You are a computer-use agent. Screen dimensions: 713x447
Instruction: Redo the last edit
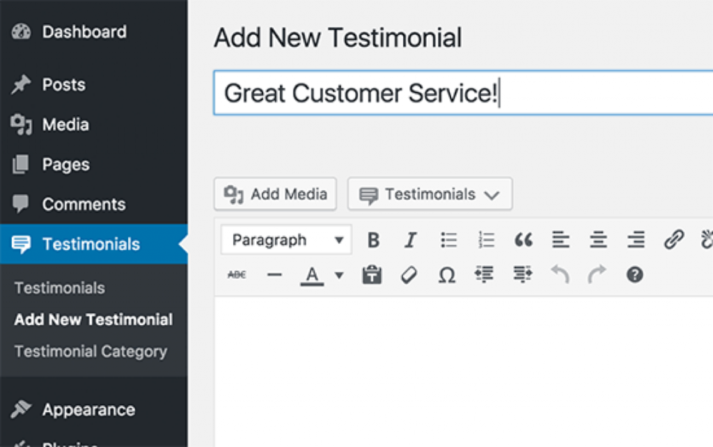597,274
